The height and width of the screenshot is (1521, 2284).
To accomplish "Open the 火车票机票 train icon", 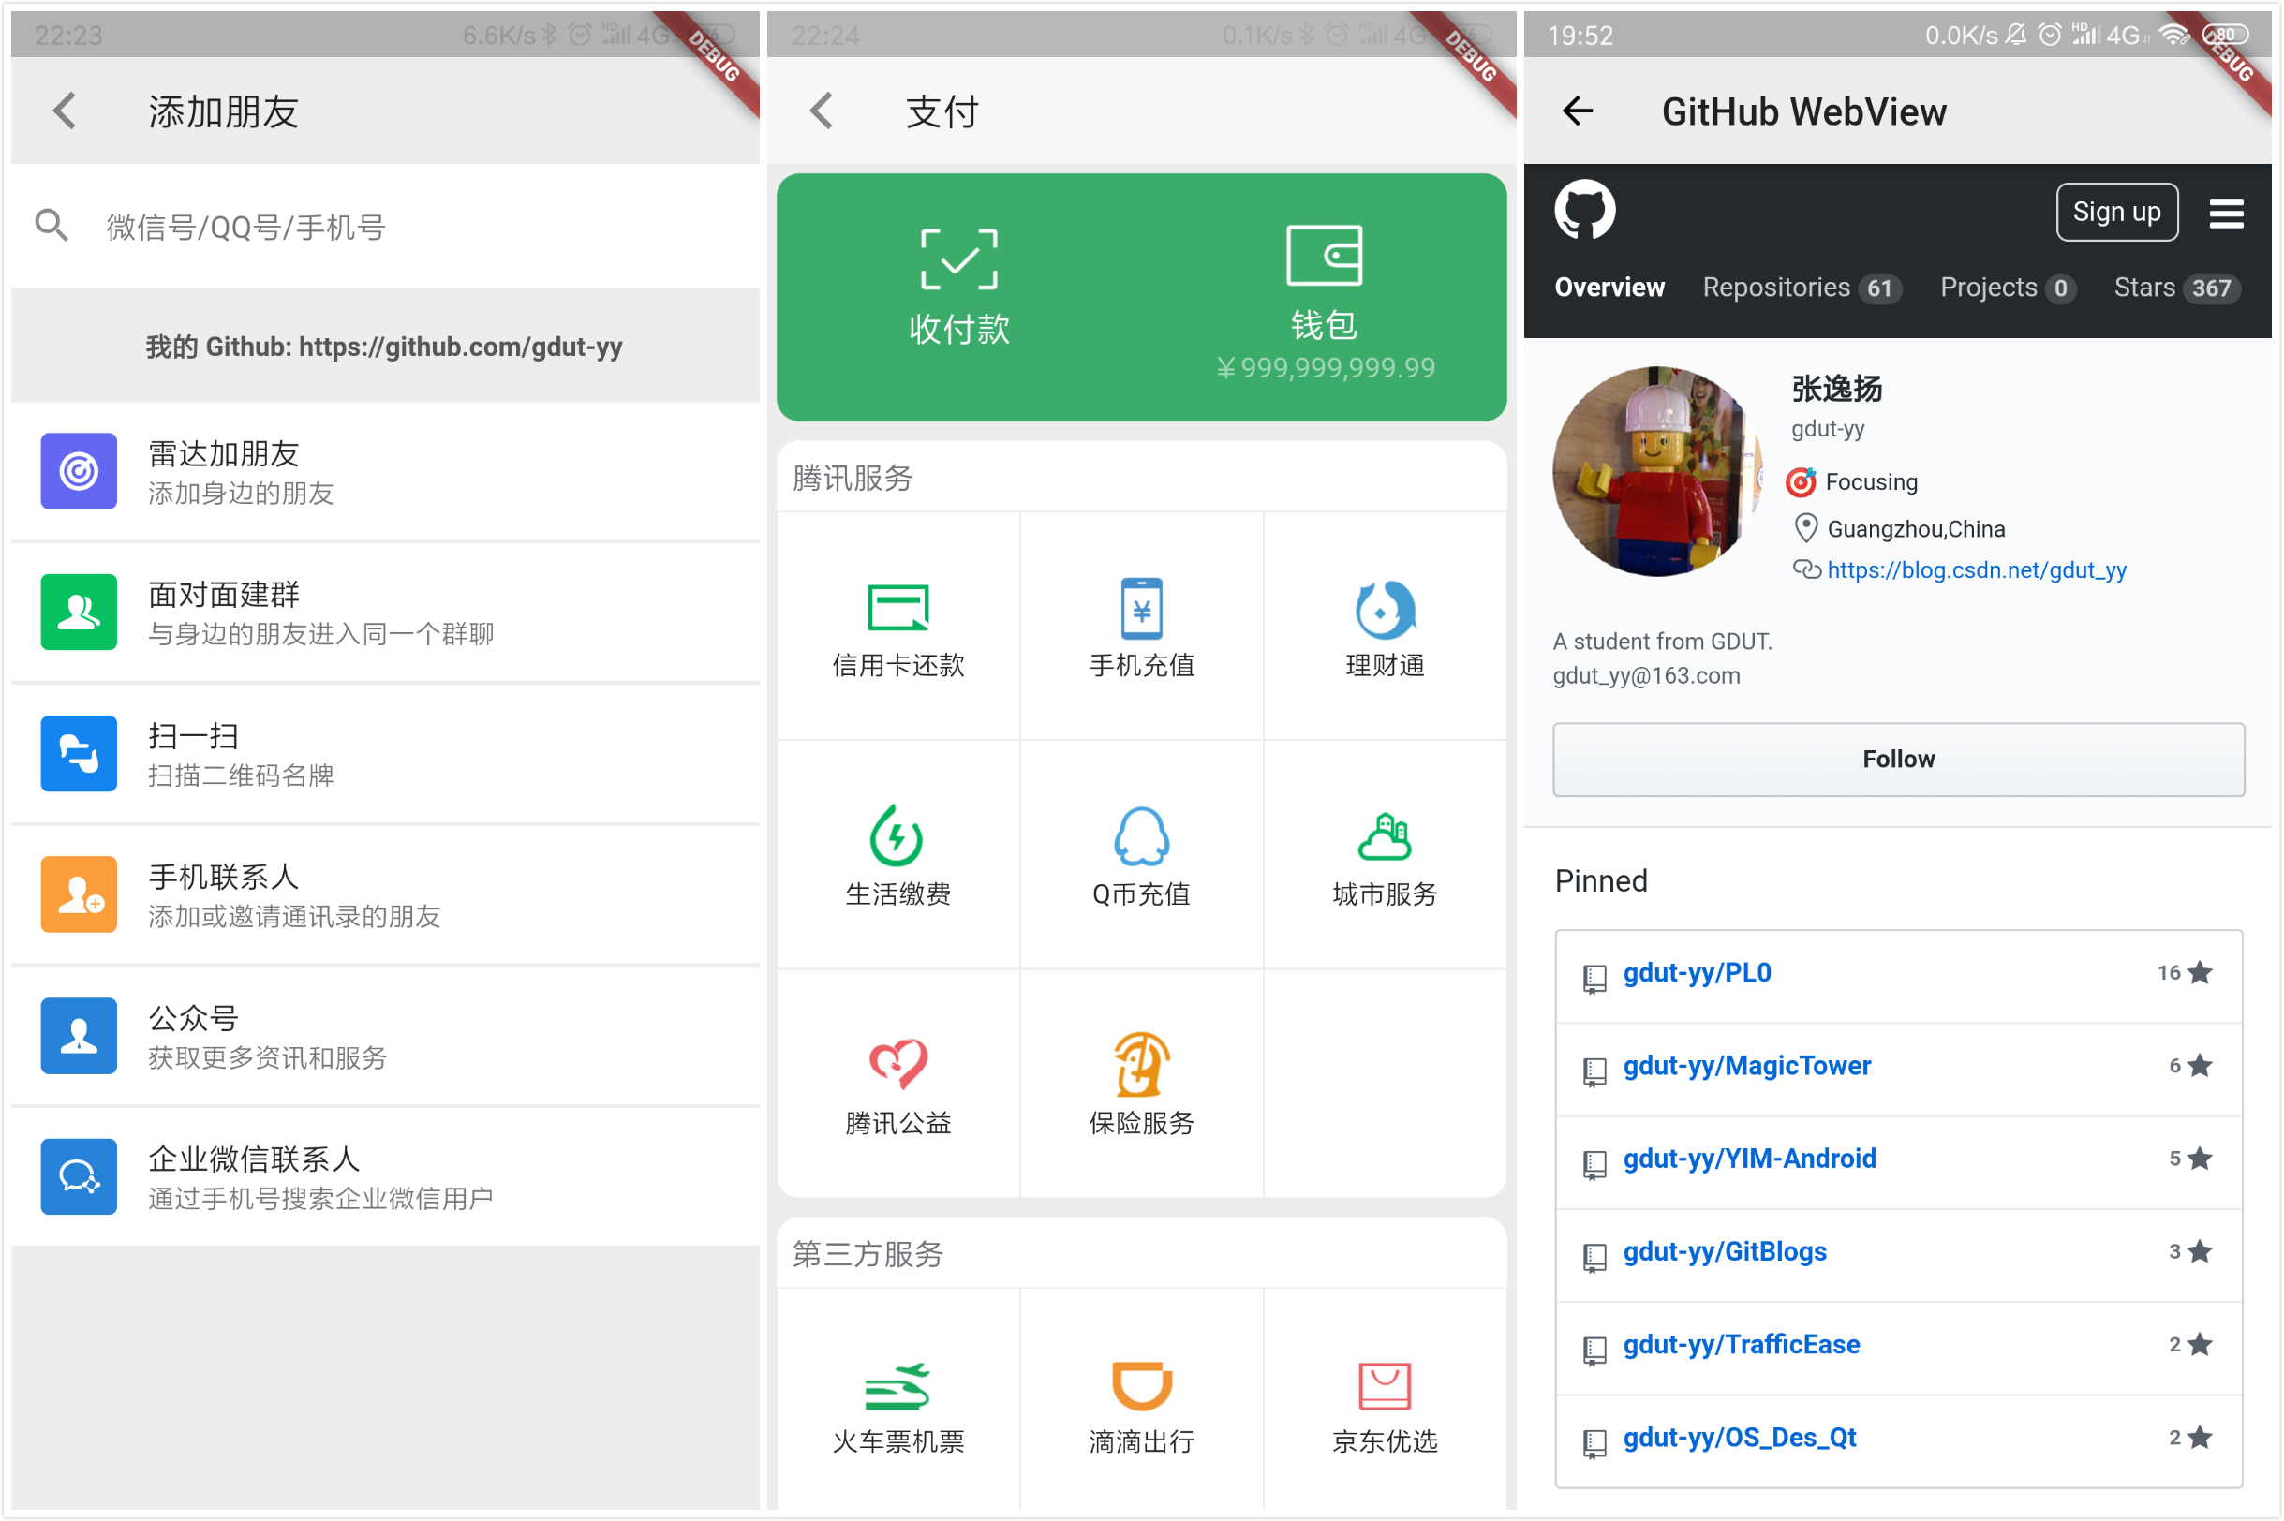I will point(897,1384).
